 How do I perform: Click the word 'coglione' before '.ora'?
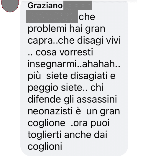(x=47, y=124)
